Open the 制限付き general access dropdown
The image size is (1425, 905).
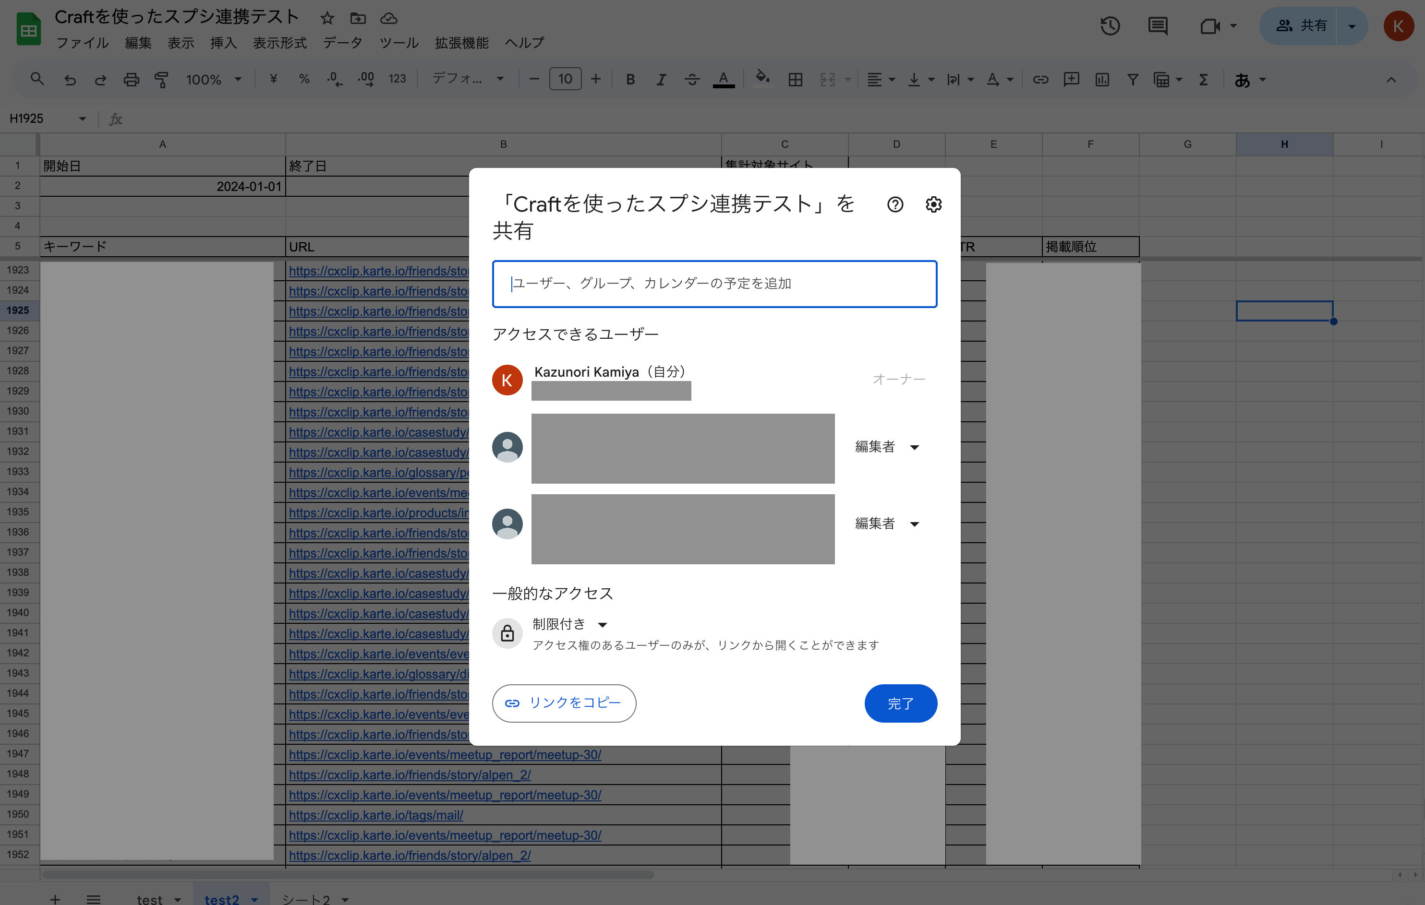[x=570, y=624]
